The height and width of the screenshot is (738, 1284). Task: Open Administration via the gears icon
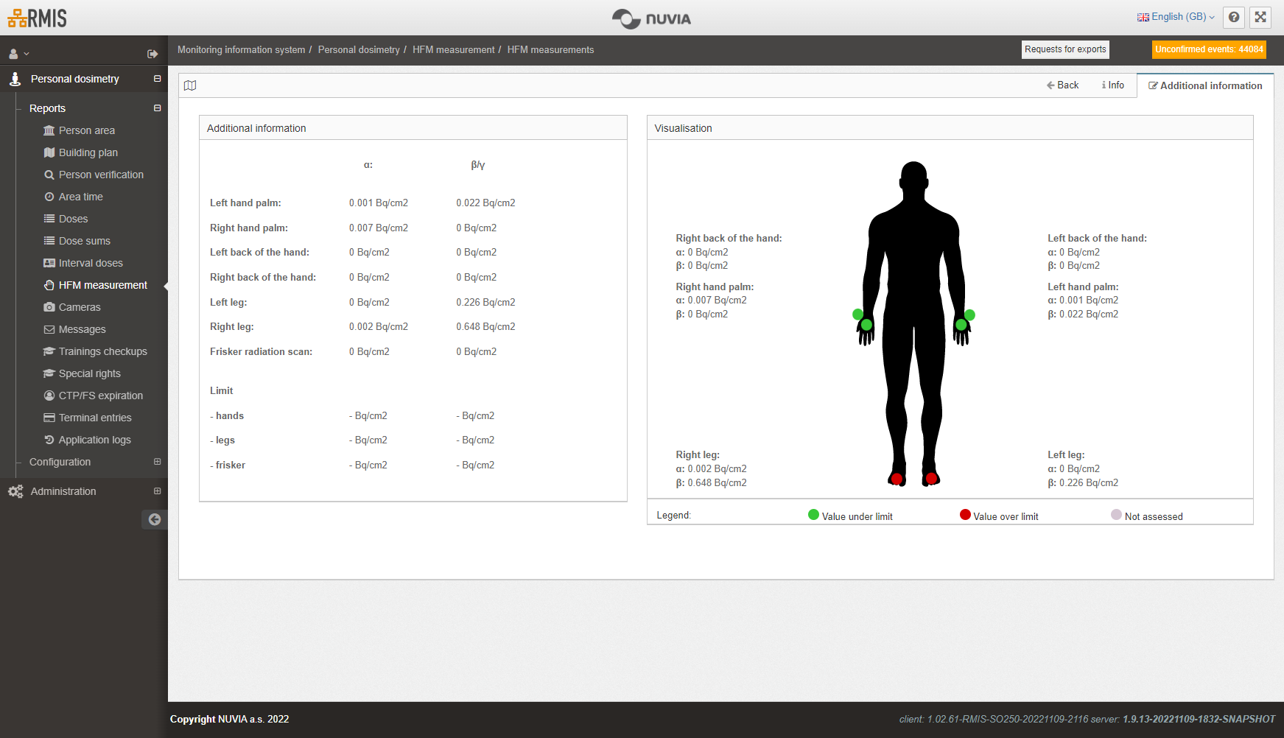[x=15, y=491]
